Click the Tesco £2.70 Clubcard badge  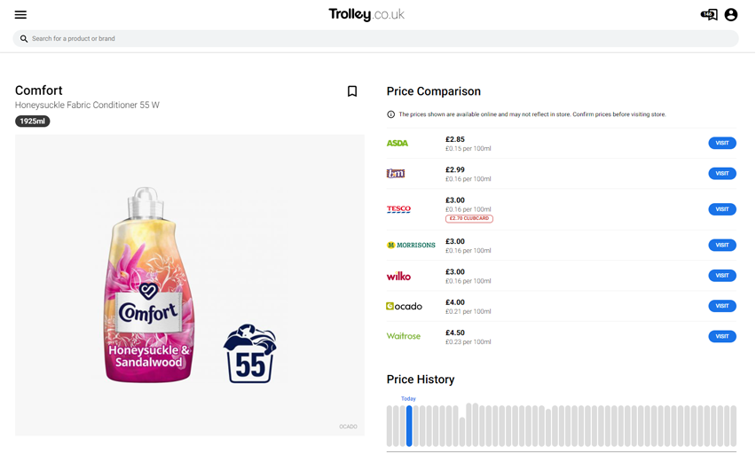469,218
